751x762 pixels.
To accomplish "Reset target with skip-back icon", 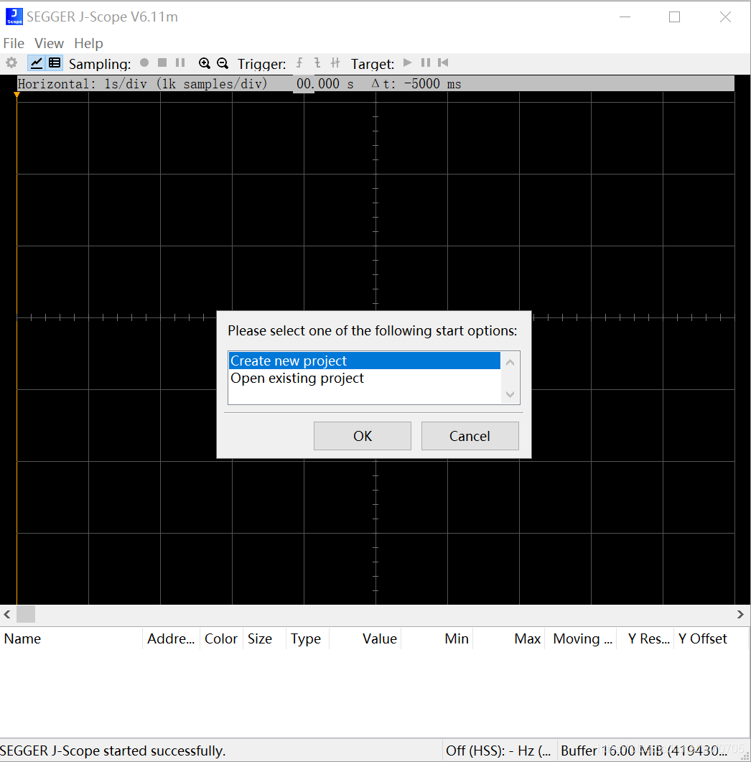I will (443, 62).
